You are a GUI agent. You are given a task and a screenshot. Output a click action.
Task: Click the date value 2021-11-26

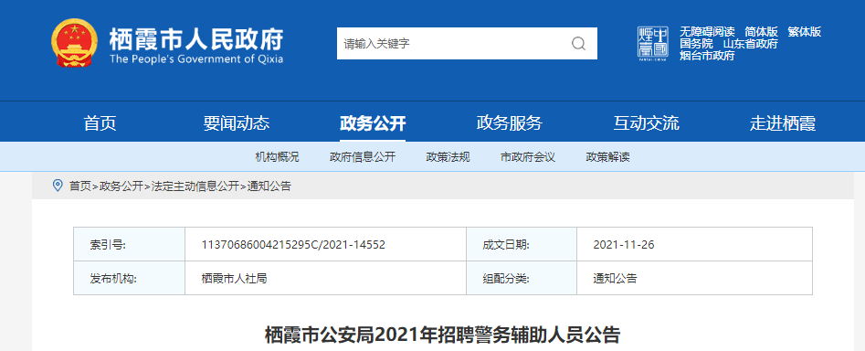[x=624, y=244]
